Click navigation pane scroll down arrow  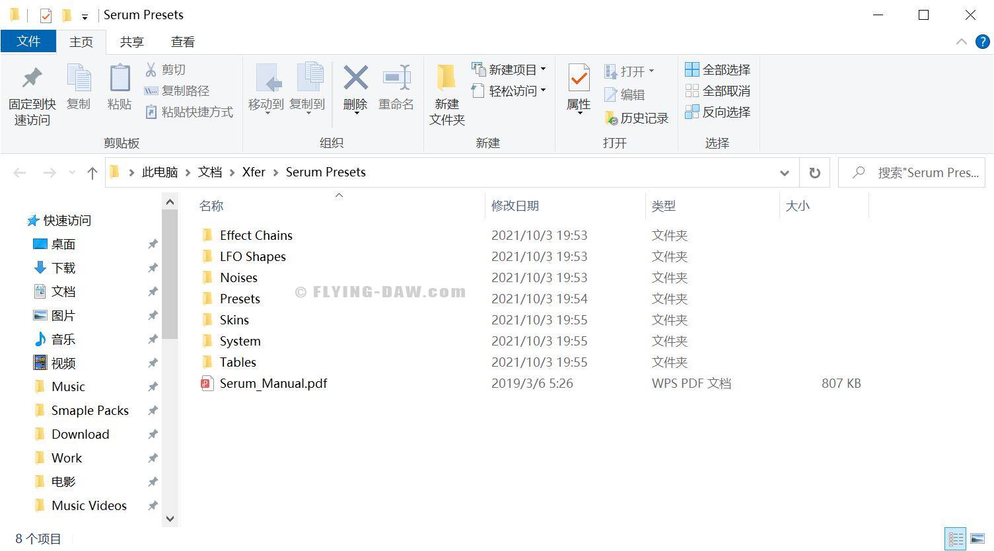170,519
